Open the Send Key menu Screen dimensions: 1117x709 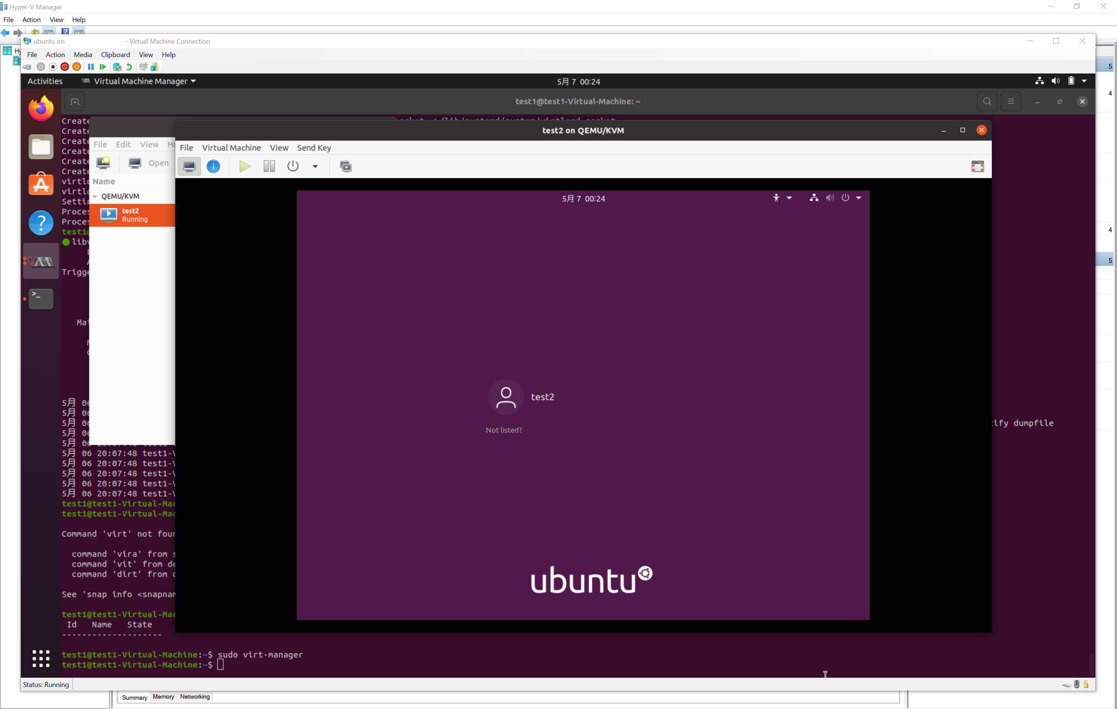[x=314, y=148]
